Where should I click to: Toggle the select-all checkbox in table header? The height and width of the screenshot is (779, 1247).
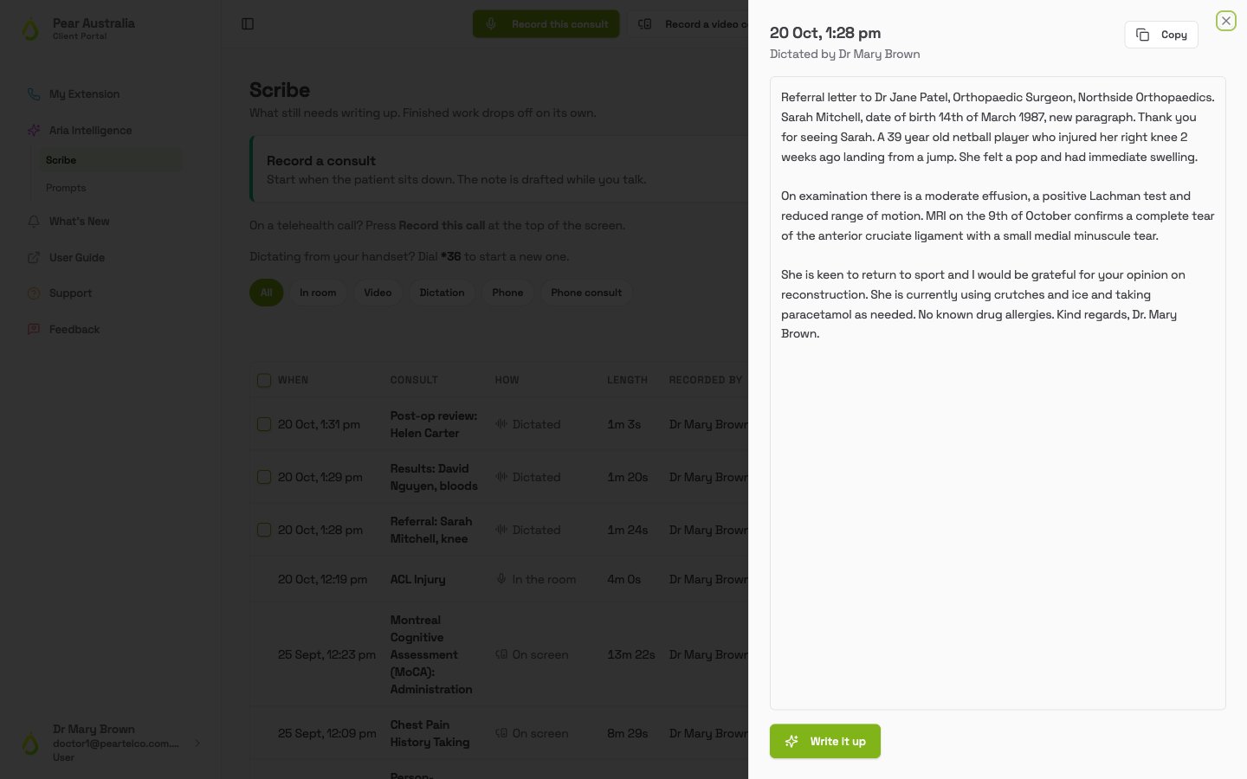click(264, 380)
